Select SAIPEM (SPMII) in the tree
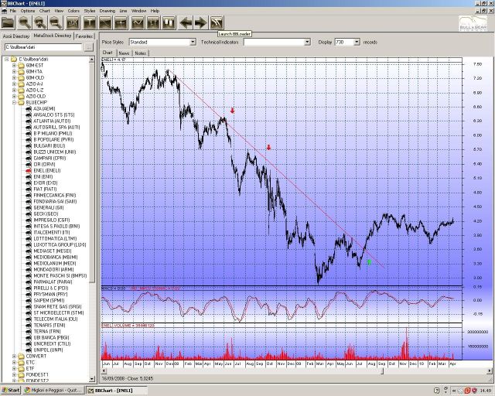The image size is (495, 396). (x=49, y=300)
